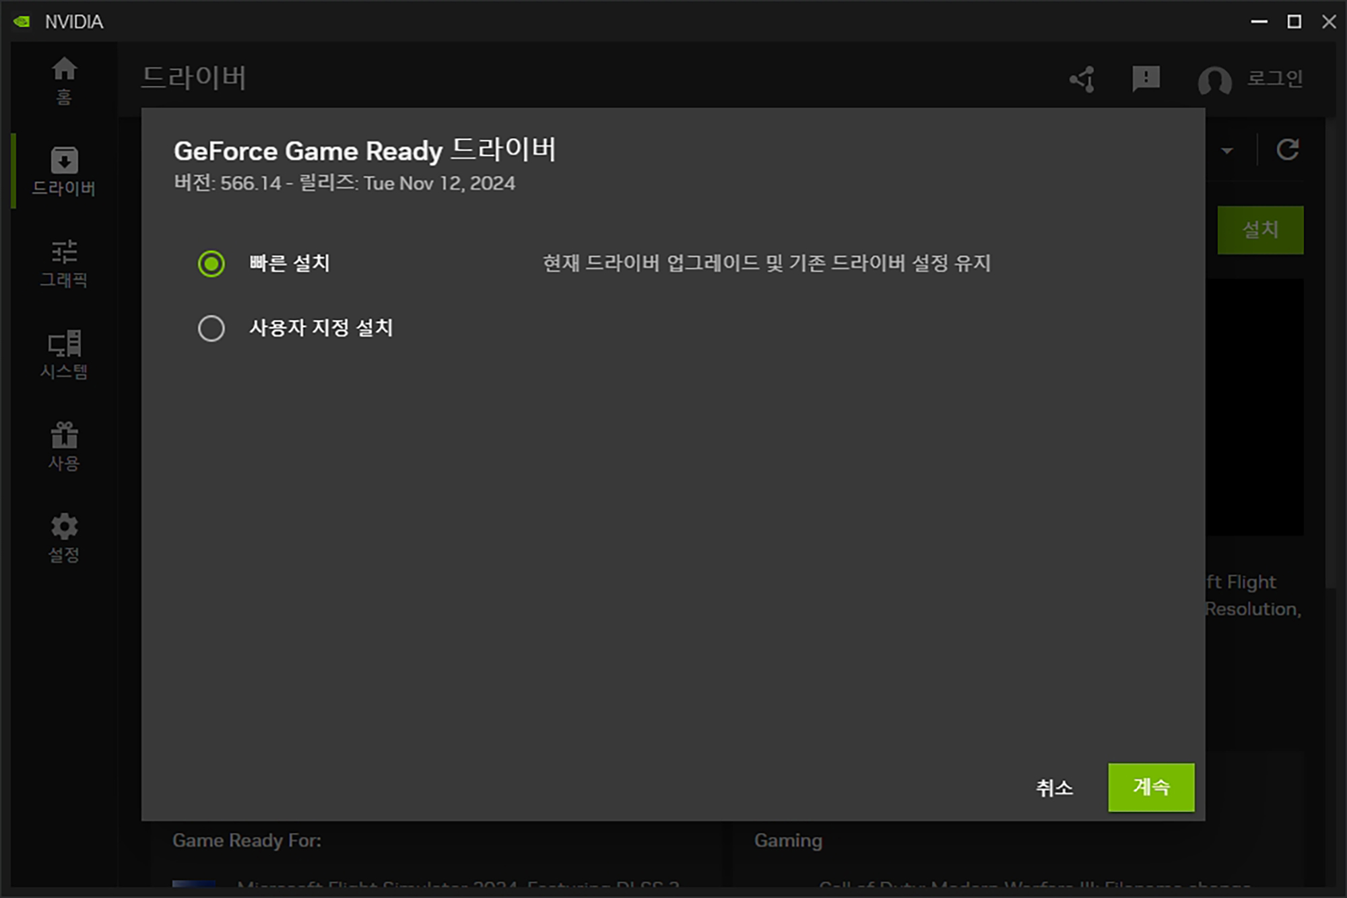Screen dimensions: 1347x898
Task: Open the Graphics (그래픽) sliders icon
Action: click(64, 263)
